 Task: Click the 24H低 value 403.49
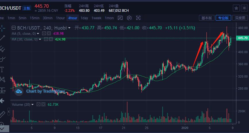99,11
